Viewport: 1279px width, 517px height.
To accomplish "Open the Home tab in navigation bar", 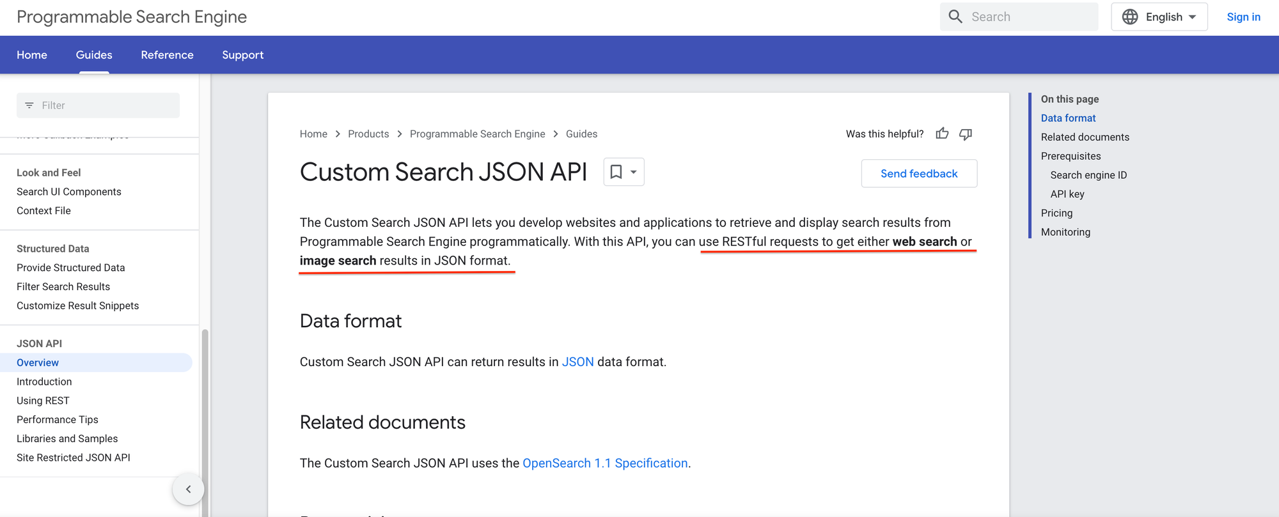I will 32,55.
